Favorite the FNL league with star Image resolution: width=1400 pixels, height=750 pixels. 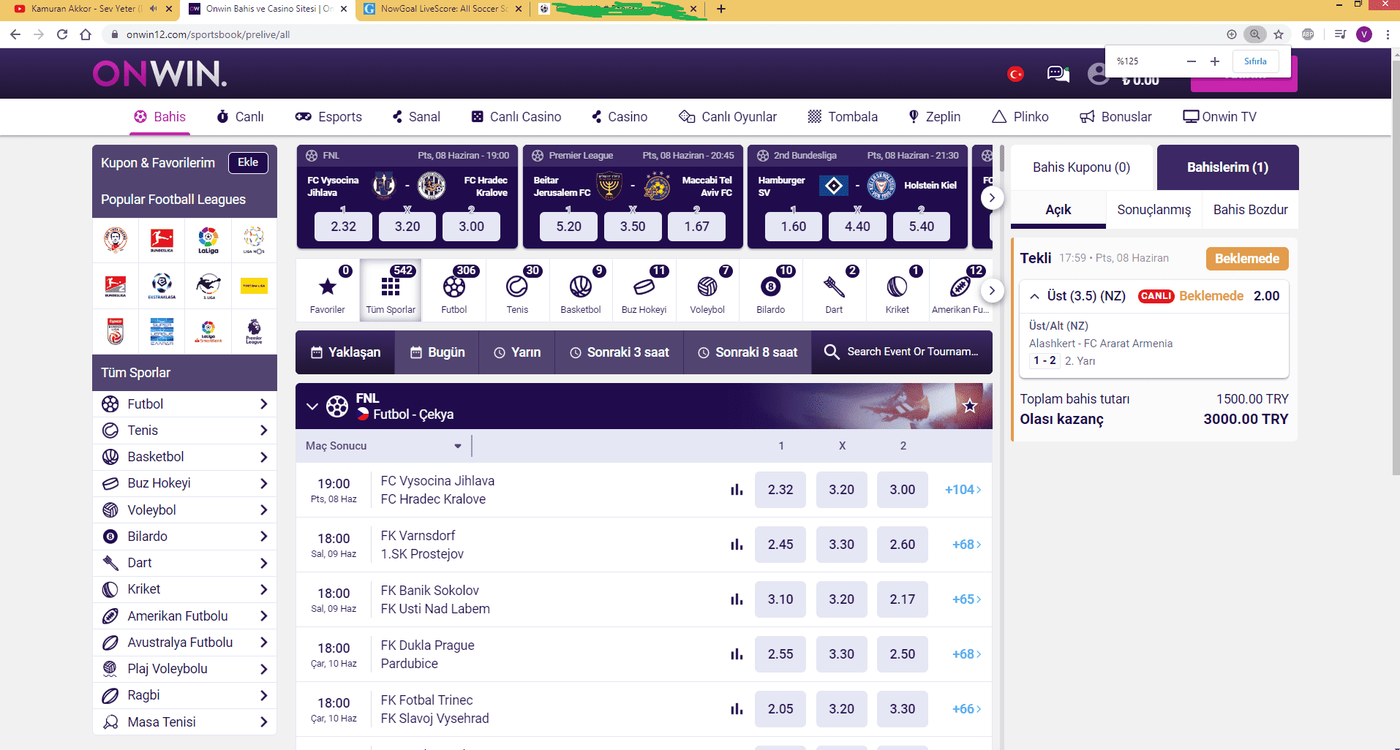click(x=970, y=406)
